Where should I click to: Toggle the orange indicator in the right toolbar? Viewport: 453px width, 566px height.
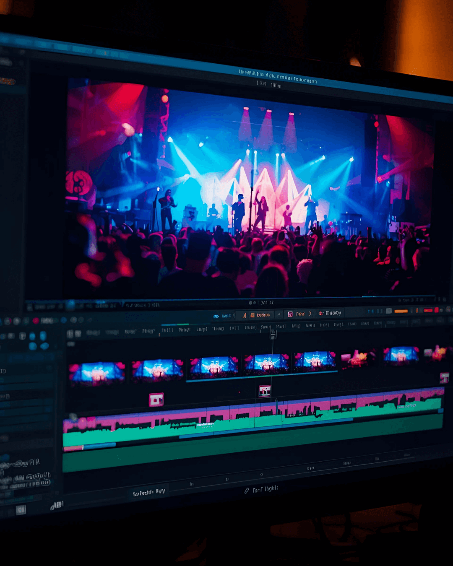[x=401, y=311]
